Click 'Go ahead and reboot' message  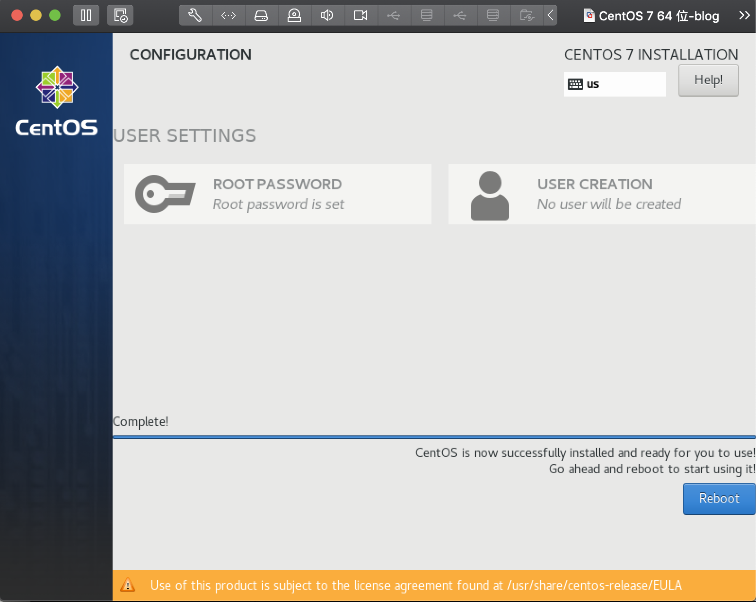click(652, 469)
